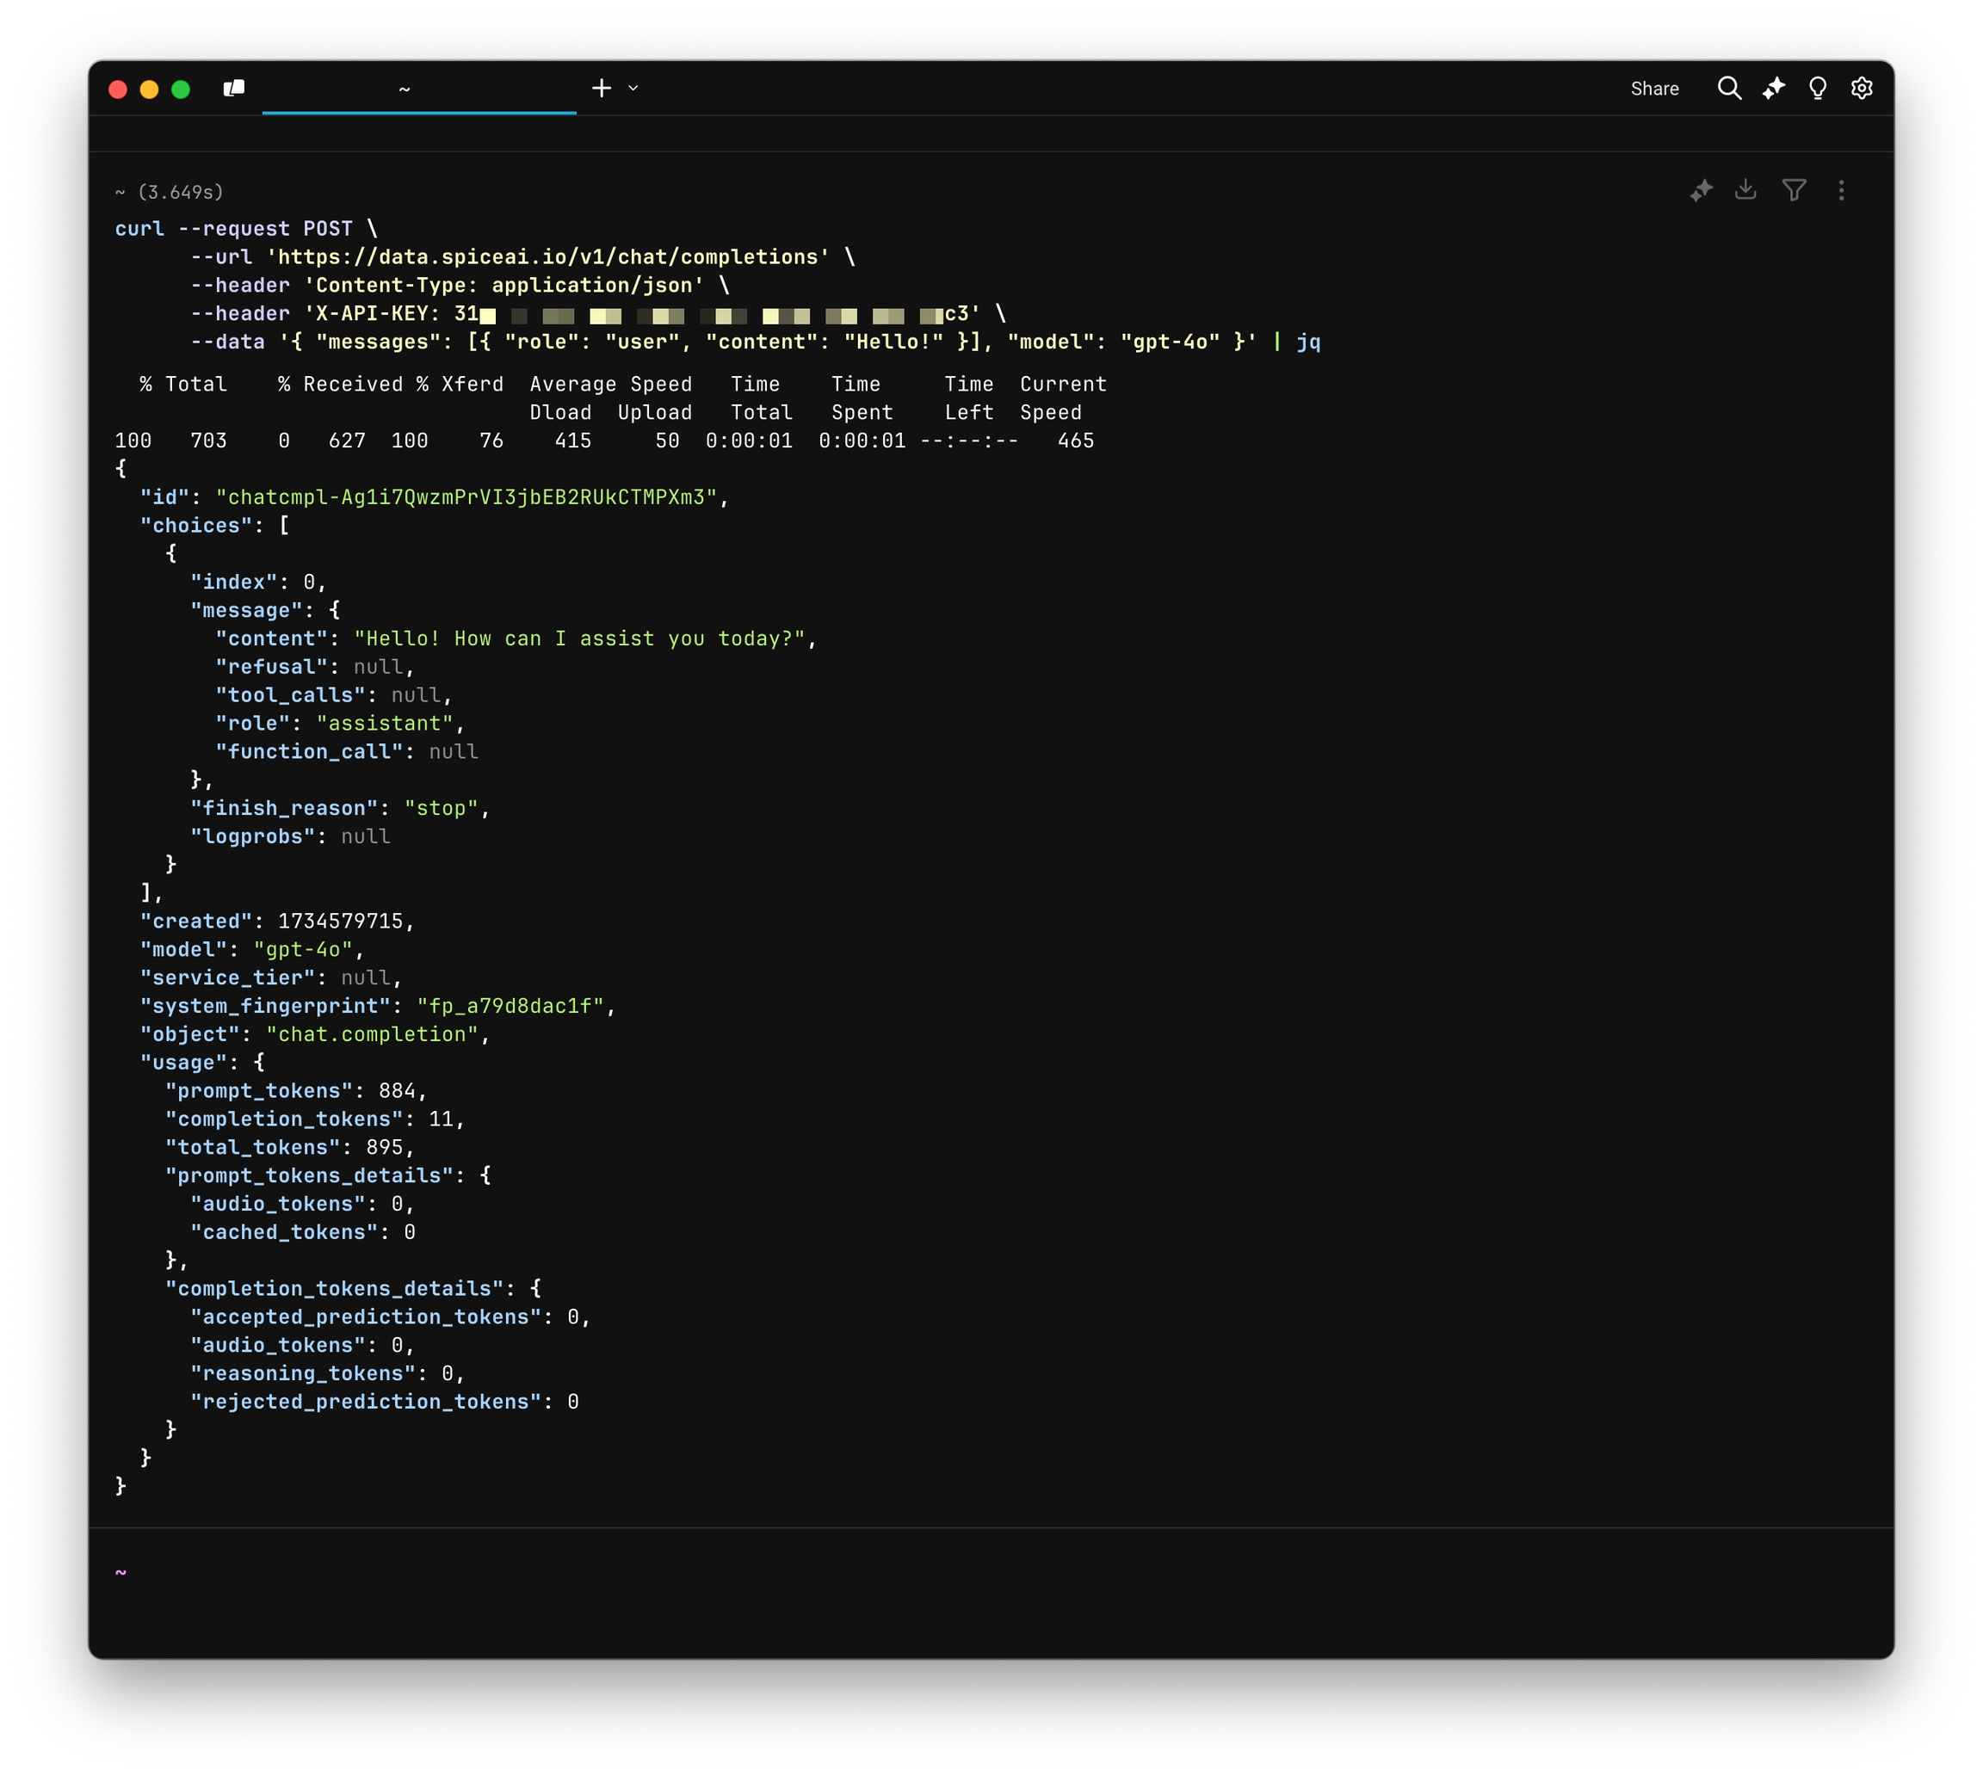Open Warp AI via the top sparkles icon
This screenshot has height=1776, width=1983.
(1773, 89)
